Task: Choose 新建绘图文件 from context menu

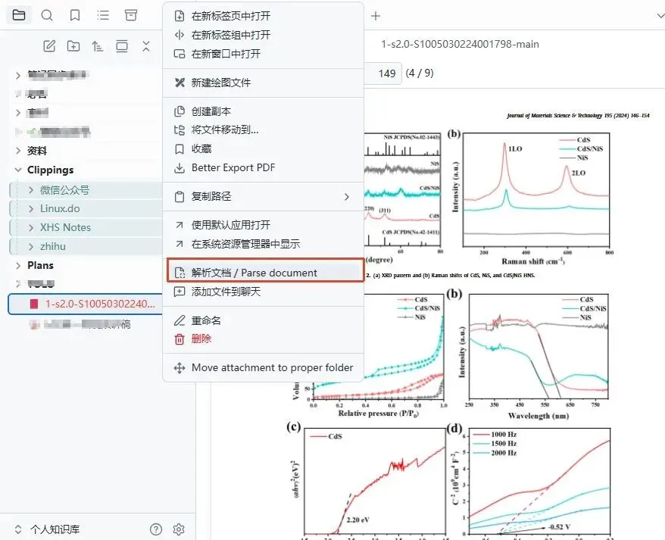Action: point(263,83)
